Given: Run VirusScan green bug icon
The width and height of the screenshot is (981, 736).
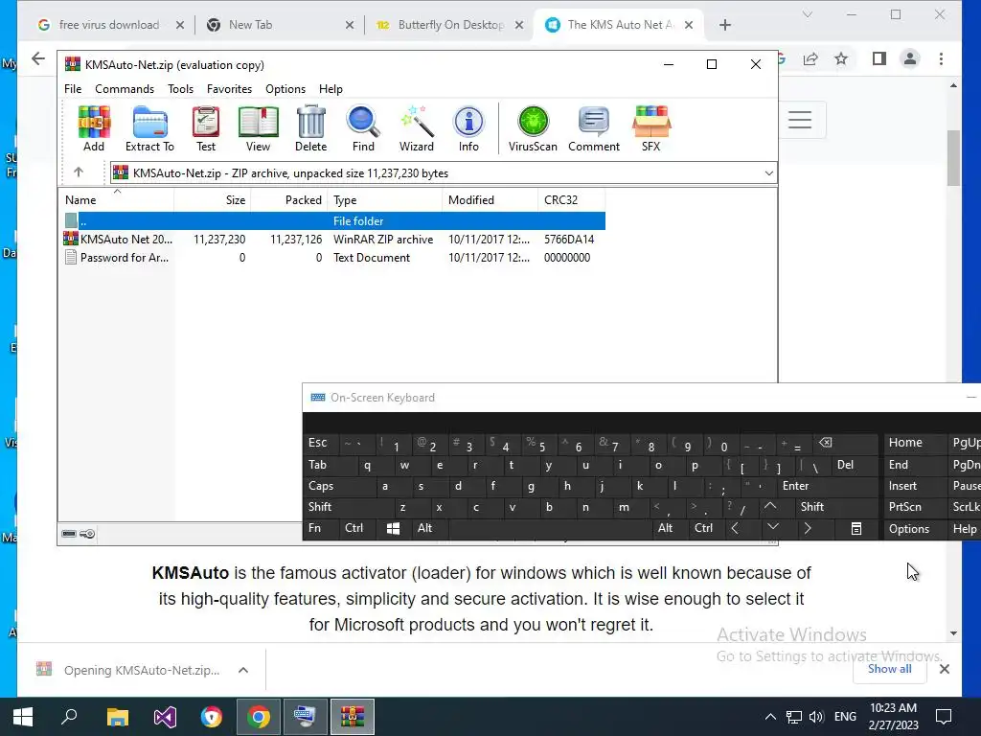Looking at the screenshot, I should point(533,128).
